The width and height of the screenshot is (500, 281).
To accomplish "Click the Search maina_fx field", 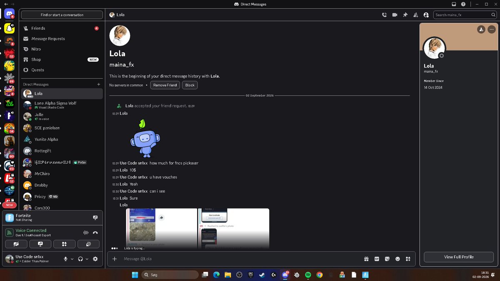I will pos(465,15).
